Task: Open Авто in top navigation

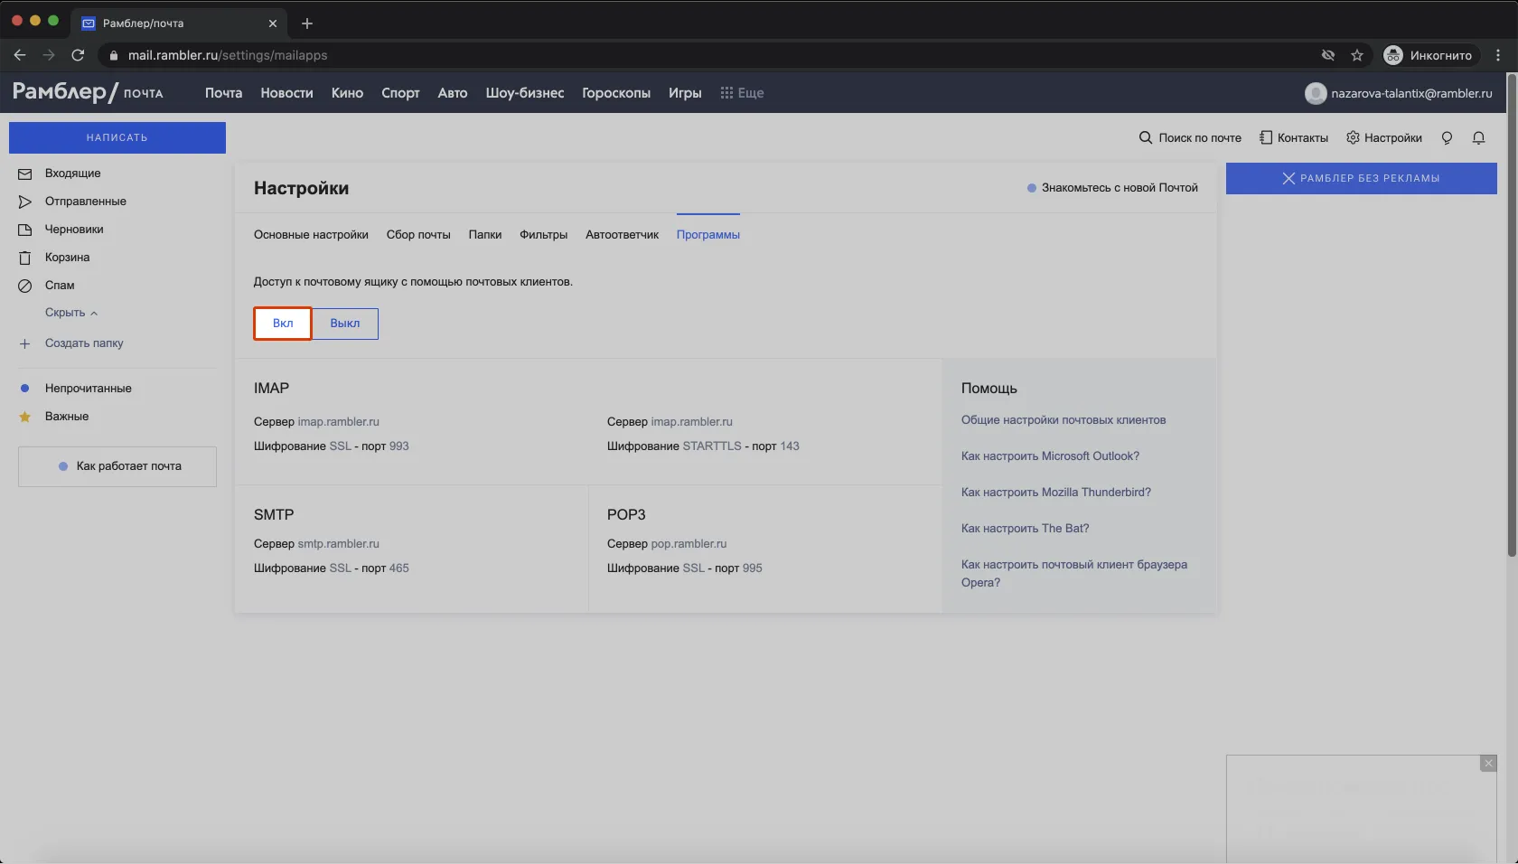Action: 453,93
